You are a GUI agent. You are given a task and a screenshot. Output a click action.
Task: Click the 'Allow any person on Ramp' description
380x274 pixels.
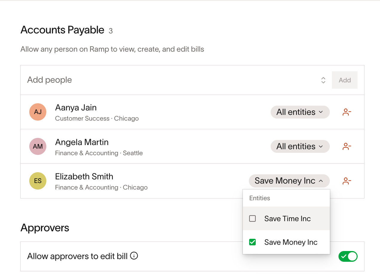112,49
